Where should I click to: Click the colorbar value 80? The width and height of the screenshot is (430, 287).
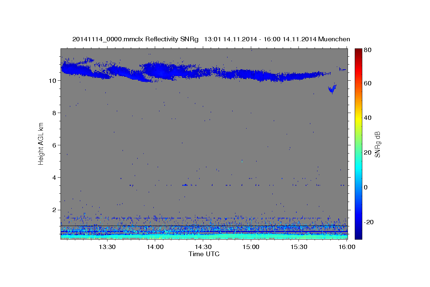click(x=368, y=50)
